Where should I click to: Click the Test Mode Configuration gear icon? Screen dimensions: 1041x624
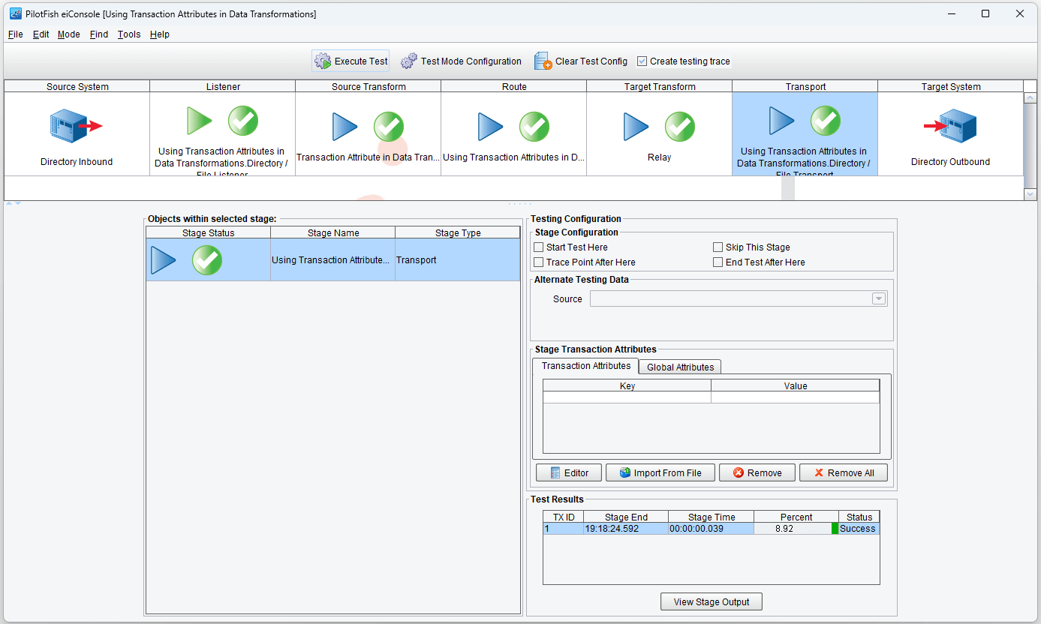pyautogui.click(x=409, y=61)
